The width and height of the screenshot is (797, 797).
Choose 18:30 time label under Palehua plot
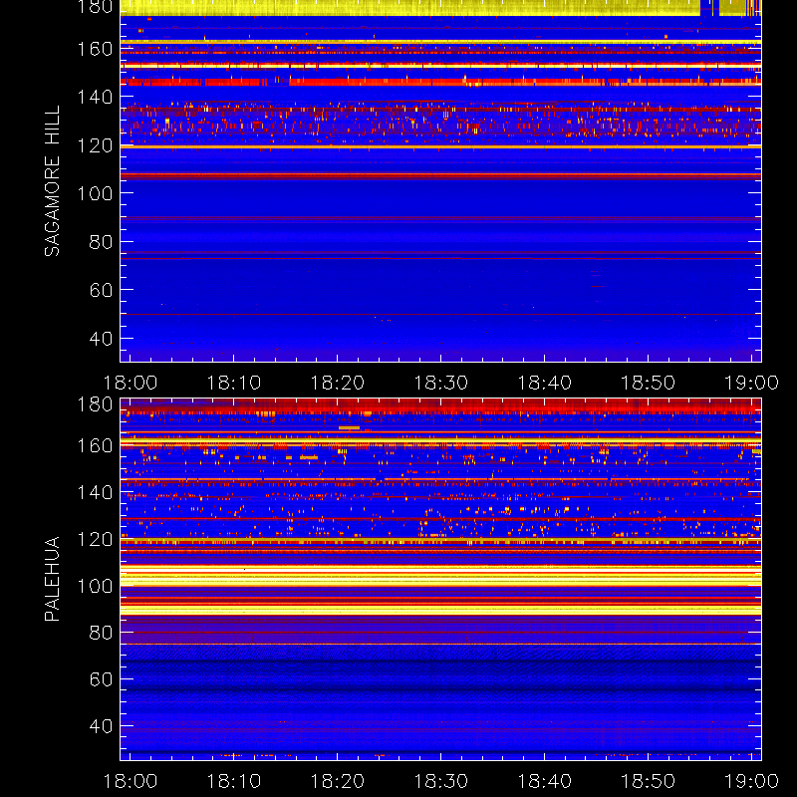tap(441, 781)
